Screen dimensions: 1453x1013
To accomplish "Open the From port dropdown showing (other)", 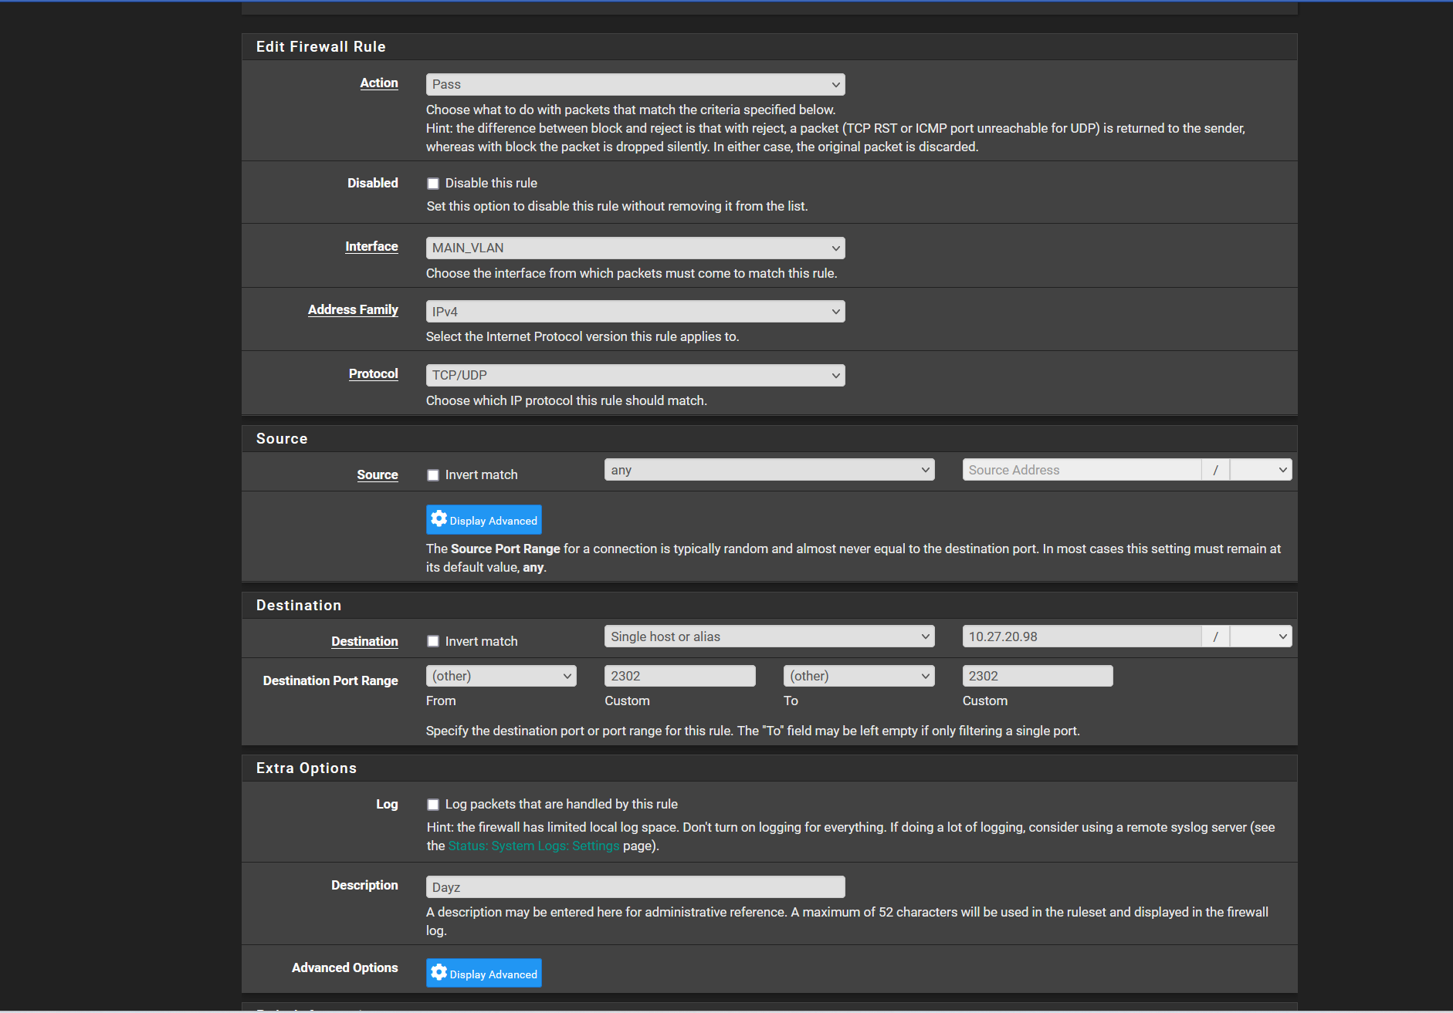I will (x=501, y=676).
